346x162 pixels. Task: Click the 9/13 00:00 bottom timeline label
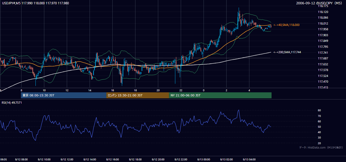(204, 159)
